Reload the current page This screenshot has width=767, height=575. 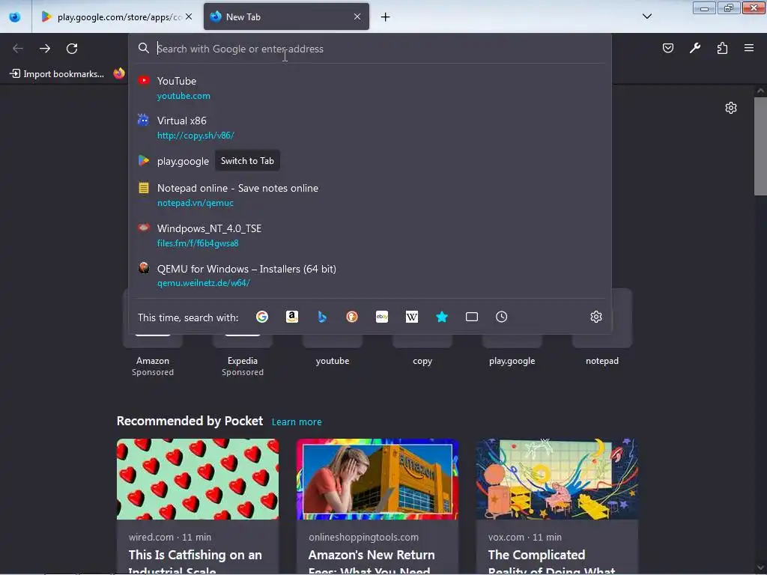(x=72, y=49)
